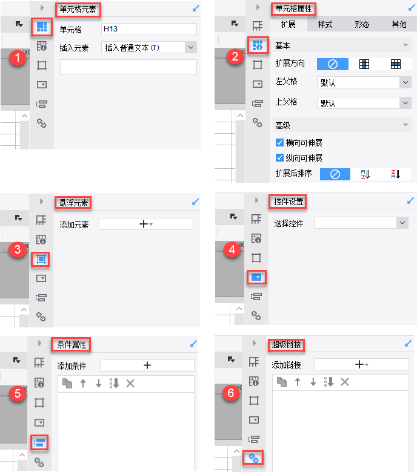The image size is (417, 472).
Task: Uncheck the 横向可伸展 checkbox
Action: (x=279, y=142)
